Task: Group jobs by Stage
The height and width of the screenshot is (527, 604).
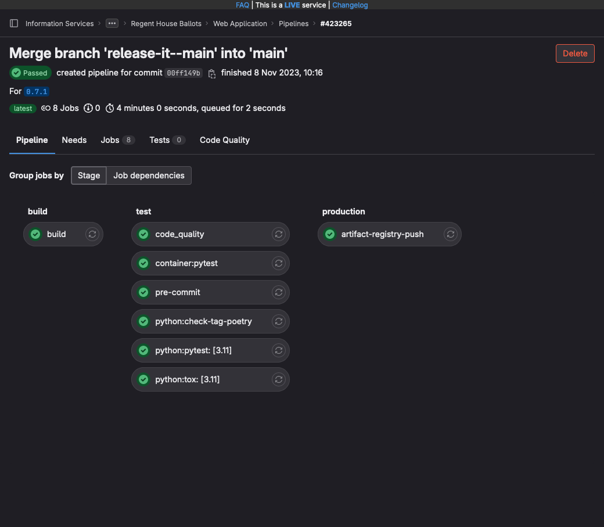Action: (89, 175)
